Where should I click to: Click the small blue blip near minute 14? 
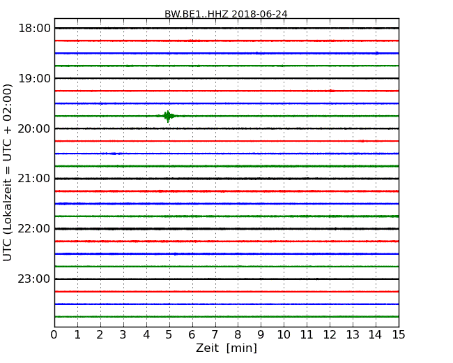(x=377, y=53)
